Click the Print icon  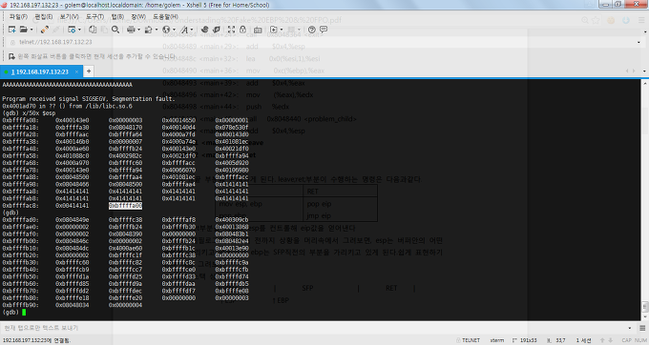(x=131, y=30)
